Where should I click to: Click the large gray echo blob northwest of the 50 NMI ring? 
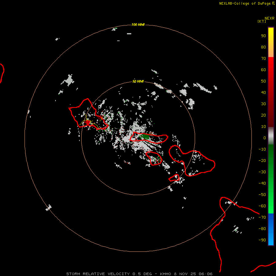[x=68, y=80]
